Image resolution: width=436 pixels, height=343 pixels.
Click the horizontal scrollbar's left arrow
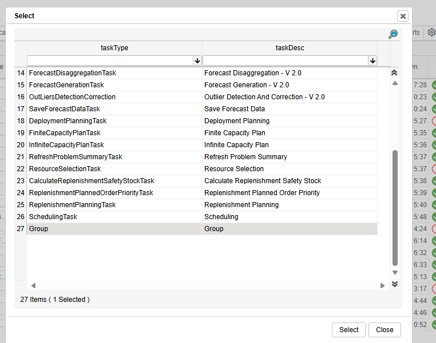pos(33,285)
